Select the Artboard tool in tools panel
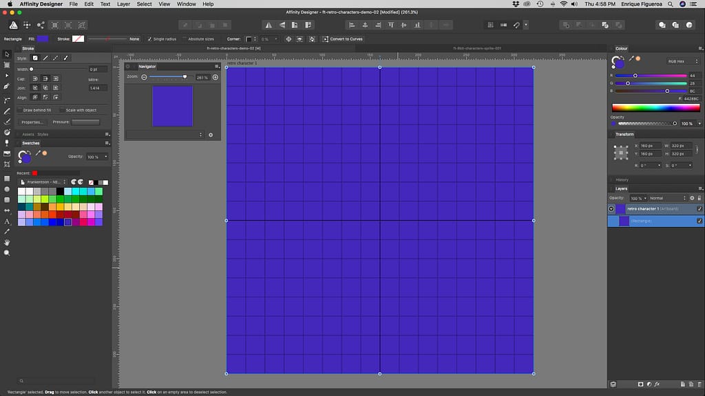The height and width of the screenshot is (396, 705). pyautogui.click(x=7, y=65)
